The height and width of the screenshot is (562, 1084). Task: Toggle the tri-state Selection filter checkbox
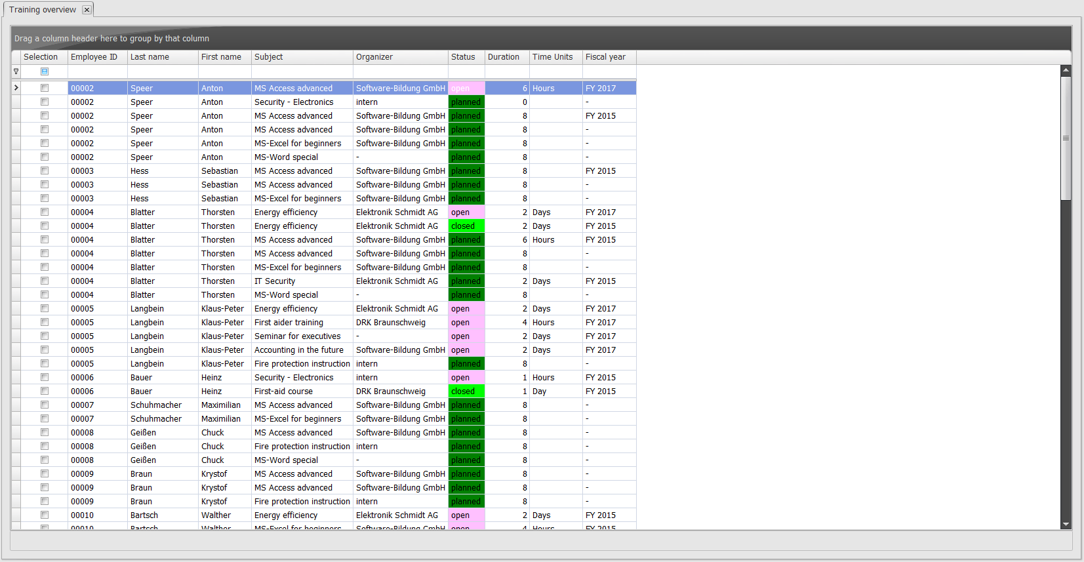45,71
